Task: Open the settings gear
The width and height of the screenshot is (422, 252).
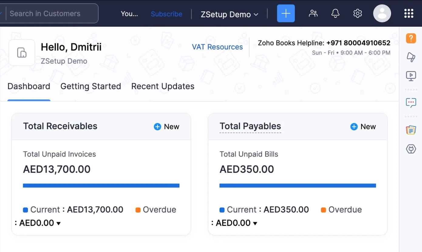Action: (358, 13)
